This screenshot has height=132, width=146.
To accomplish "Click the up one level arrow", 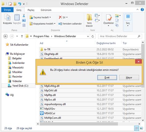I will coord(22,36).
